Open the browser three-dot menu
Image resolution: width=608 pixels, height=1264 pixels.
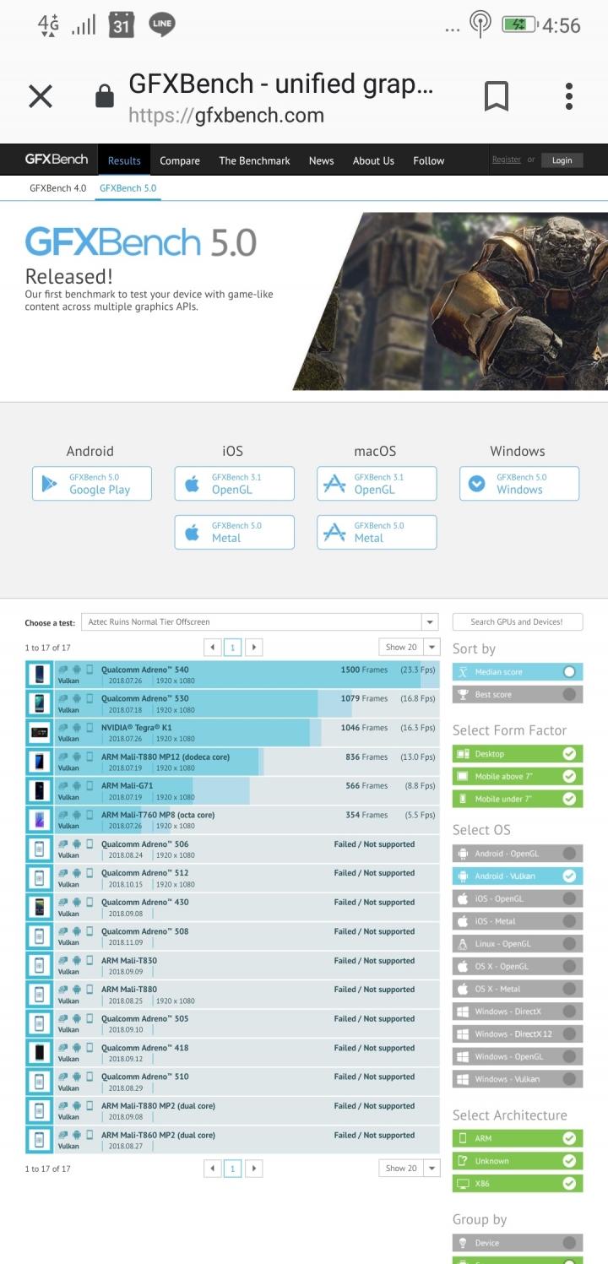(x=569, y=97)
